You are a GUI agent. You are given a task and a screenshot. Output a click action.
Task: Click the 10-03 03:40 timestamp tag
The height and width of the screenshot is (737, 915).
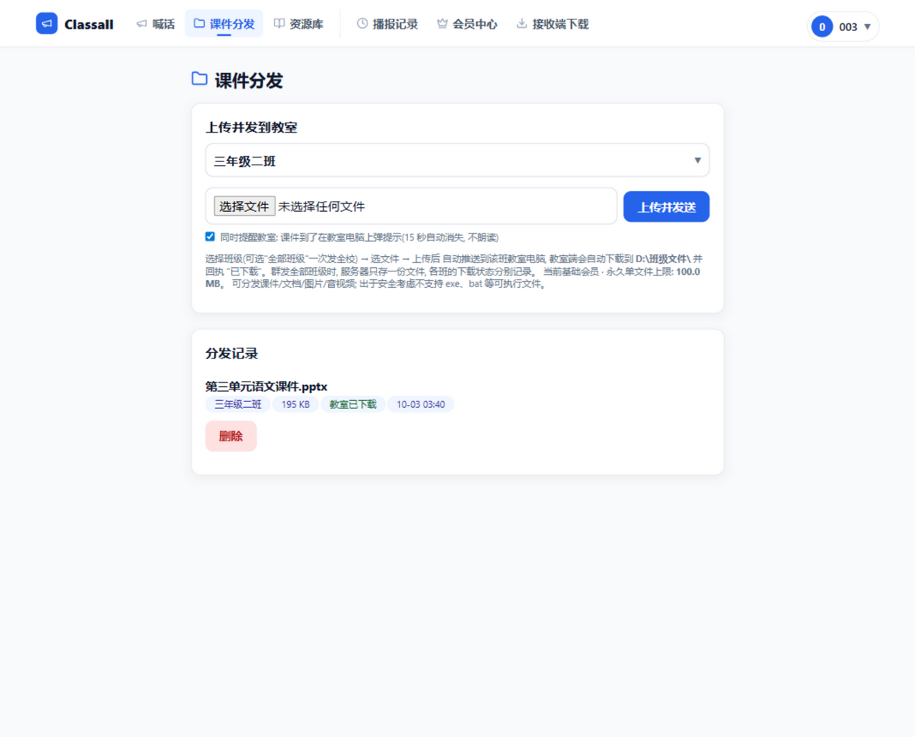coord(421,405)
